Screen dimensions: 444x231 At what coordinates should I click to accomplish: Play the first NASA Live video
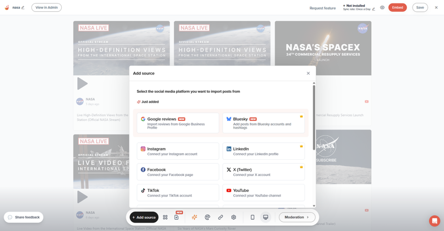coord(82,84)
